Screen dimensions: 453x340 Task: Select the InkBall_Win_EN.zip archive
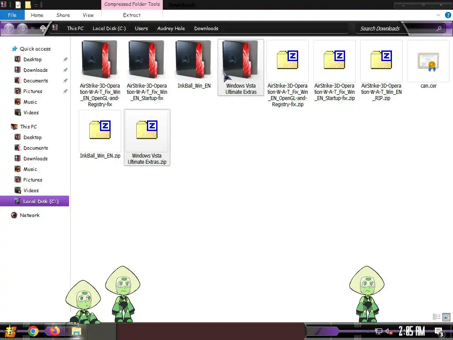(x=100, y=135)
